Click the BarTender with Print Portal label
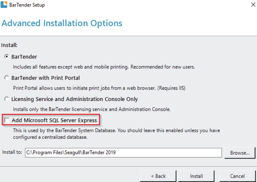 coord(45,78)
